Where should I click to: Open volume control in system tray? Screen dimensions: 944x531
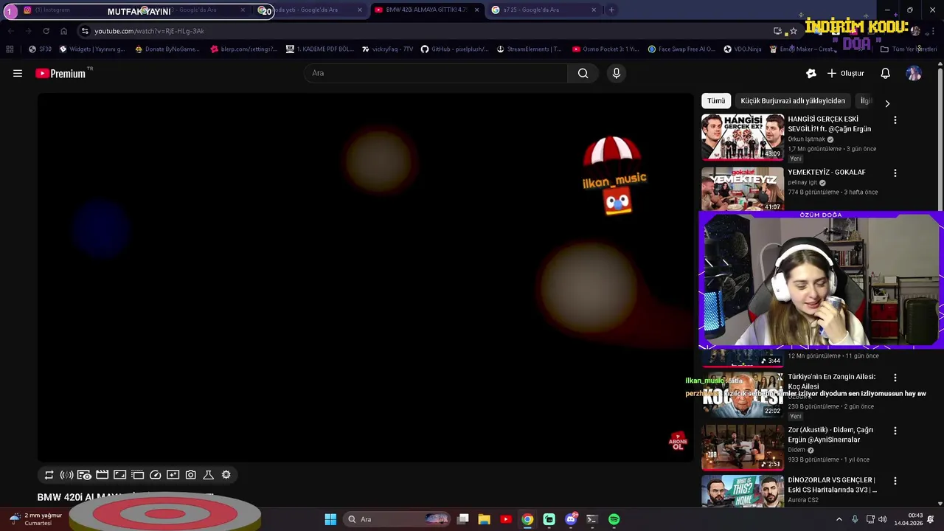pyautogui.click(x=883, y=519)
